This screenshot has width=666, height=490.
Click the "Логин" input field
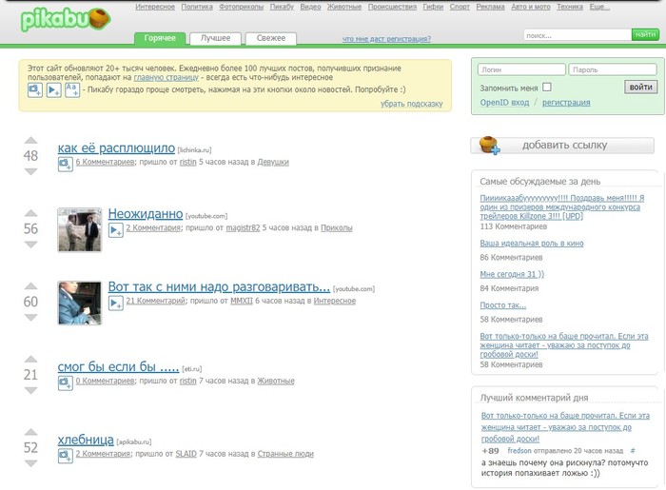pyautogui.click(x=519, y=69)
